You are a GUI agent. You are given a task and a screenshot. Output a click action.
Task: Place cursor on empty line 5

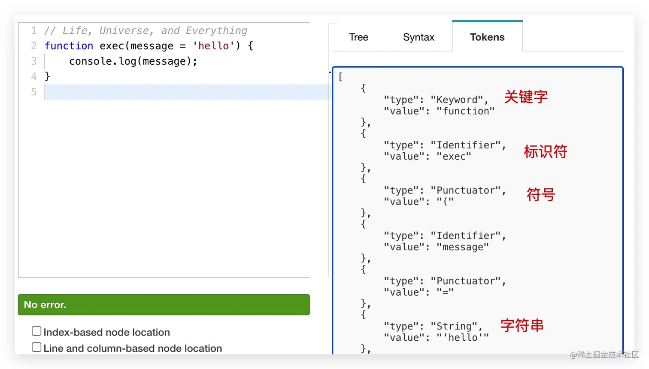(x=129, y=91)
